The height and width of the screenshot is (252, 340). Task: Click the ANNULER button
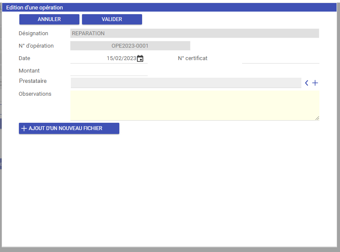tap(49, 19)
